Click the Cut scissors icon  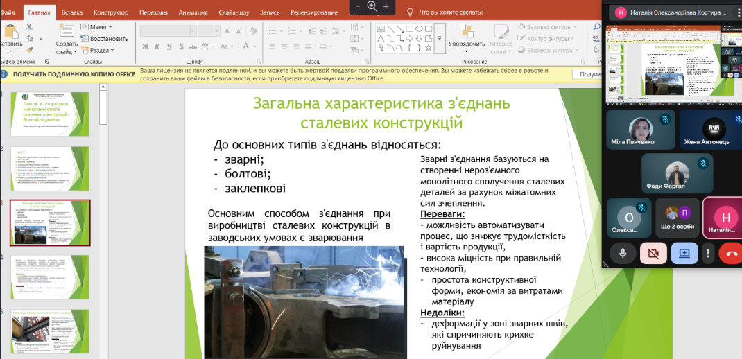tap(29, 27)
